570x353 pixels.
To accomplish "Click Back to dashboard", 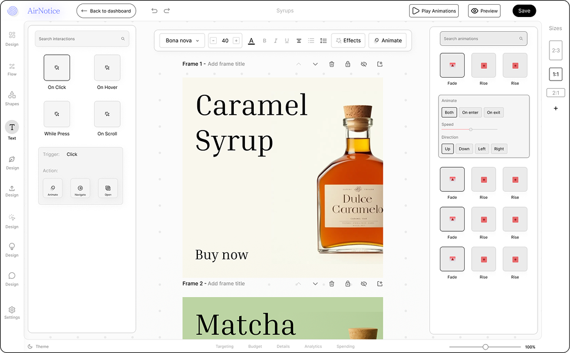I will point(106,11).
